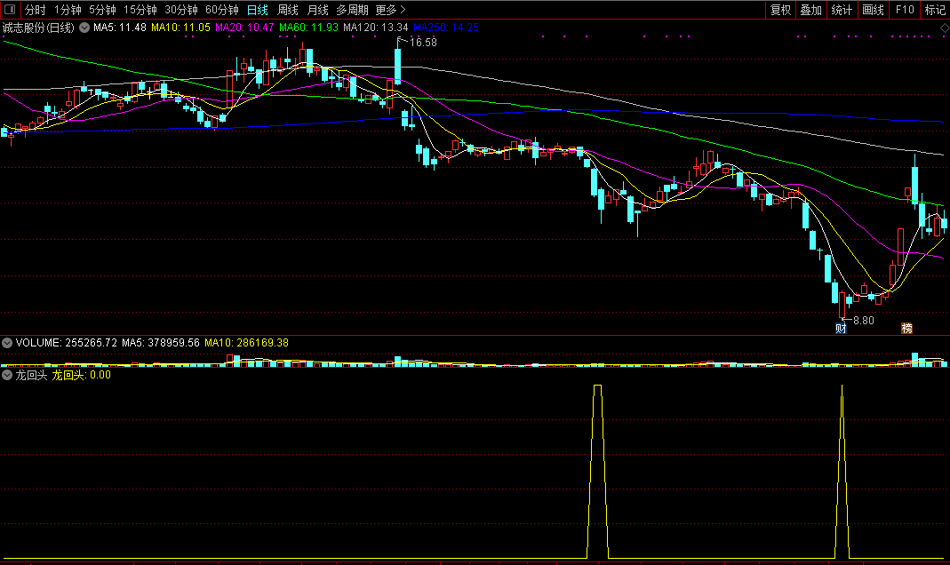Click the MA5: 11.48 label
Viewport: 950px width, 565px height.
tap(120, 28)
